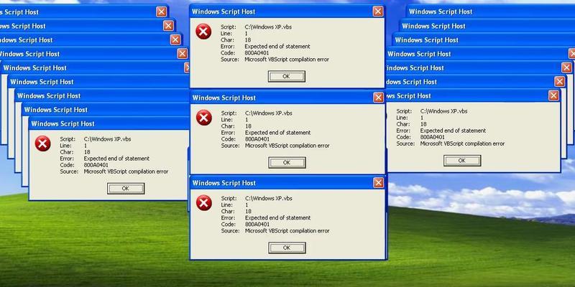This screenshot has height=287, width=575.
Task: Close the backmost window in the left stack
Action: (161, 11)
